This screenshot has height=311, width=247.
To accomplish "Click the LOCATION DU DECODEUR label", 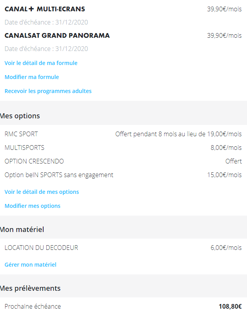I will pos(41,248).
